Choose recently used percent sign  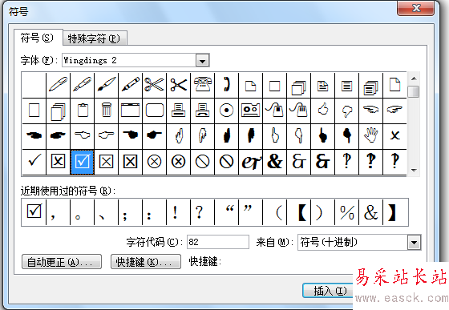click(x=346, y=212)
